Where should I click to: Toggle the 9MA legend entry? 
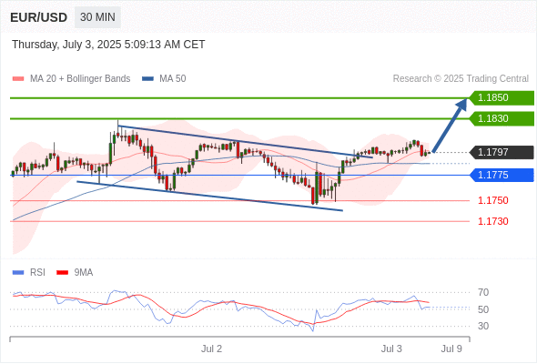coord(75,273)
